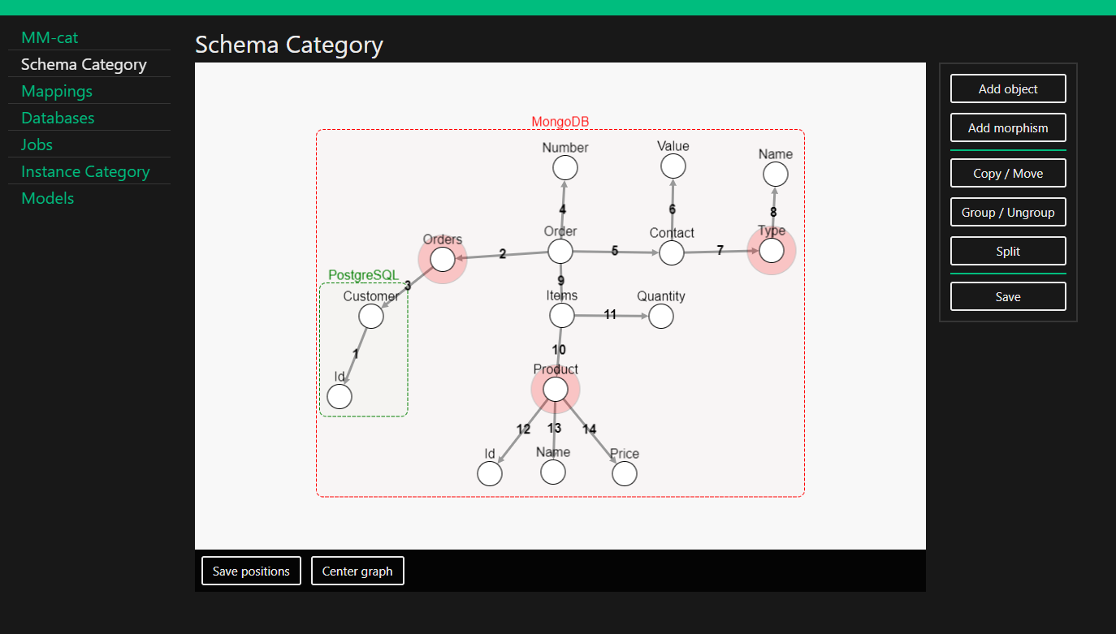Open the MM-cat home link
The height and width of the screenshot is (634, 1116).
tap(50, 37)
